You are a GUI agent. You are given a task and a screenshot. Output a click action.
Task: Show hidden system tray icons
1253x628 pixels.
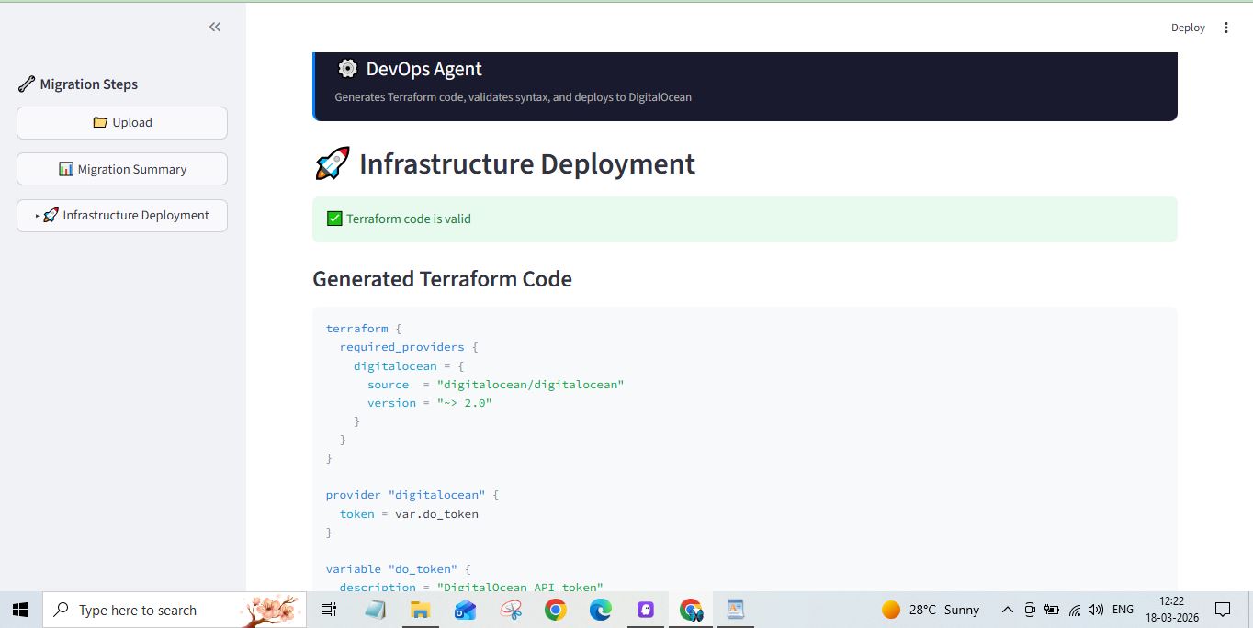pos(1007,610)
